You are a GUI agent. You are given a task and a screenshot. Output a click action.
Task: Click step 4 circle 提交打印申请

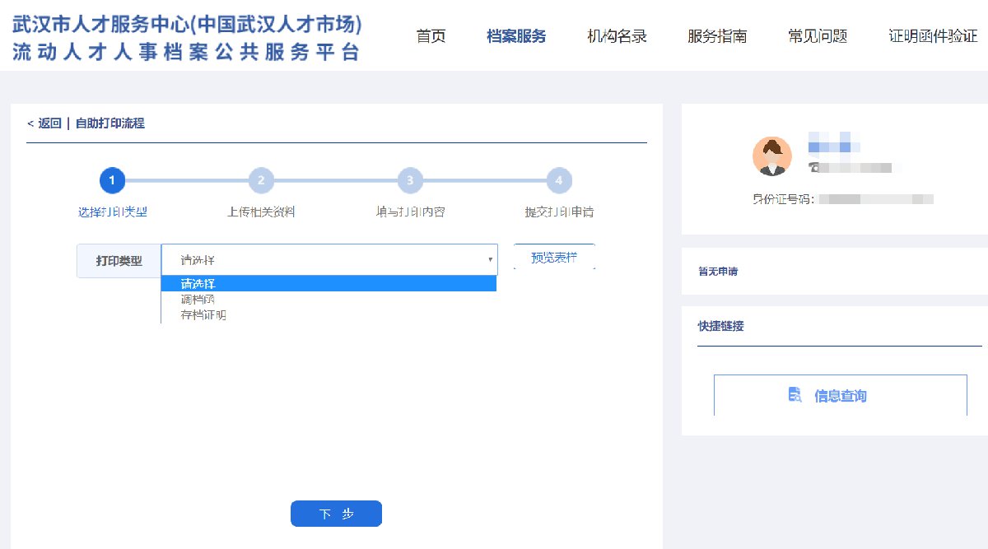559,180
